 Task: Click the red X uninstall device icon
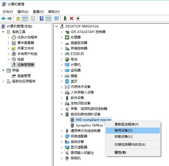pyautogui.click(x=72, y=19)
